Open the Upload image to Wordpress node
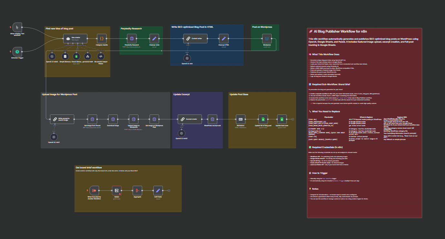 [134, 119]
